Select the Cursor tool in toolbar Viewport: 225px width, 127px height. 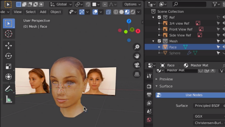click(9, 34)
